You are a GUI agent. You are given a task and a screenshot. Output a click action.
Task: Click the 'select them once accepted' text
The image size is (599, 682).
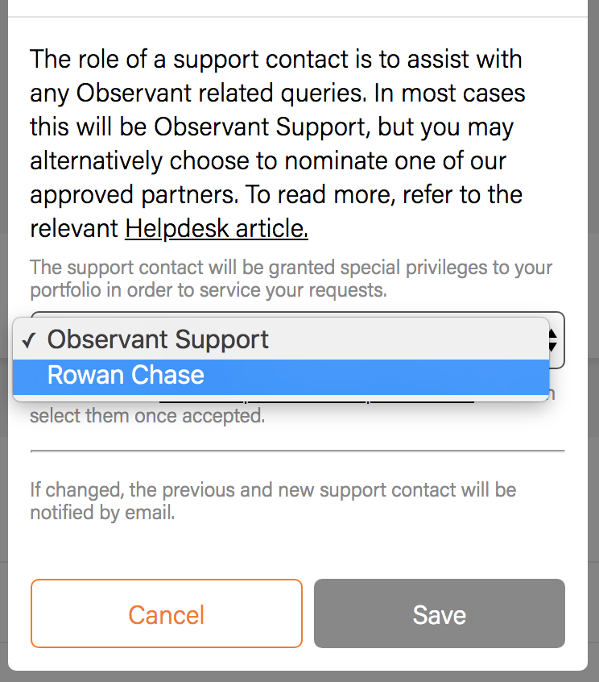(x=147, y=417)
